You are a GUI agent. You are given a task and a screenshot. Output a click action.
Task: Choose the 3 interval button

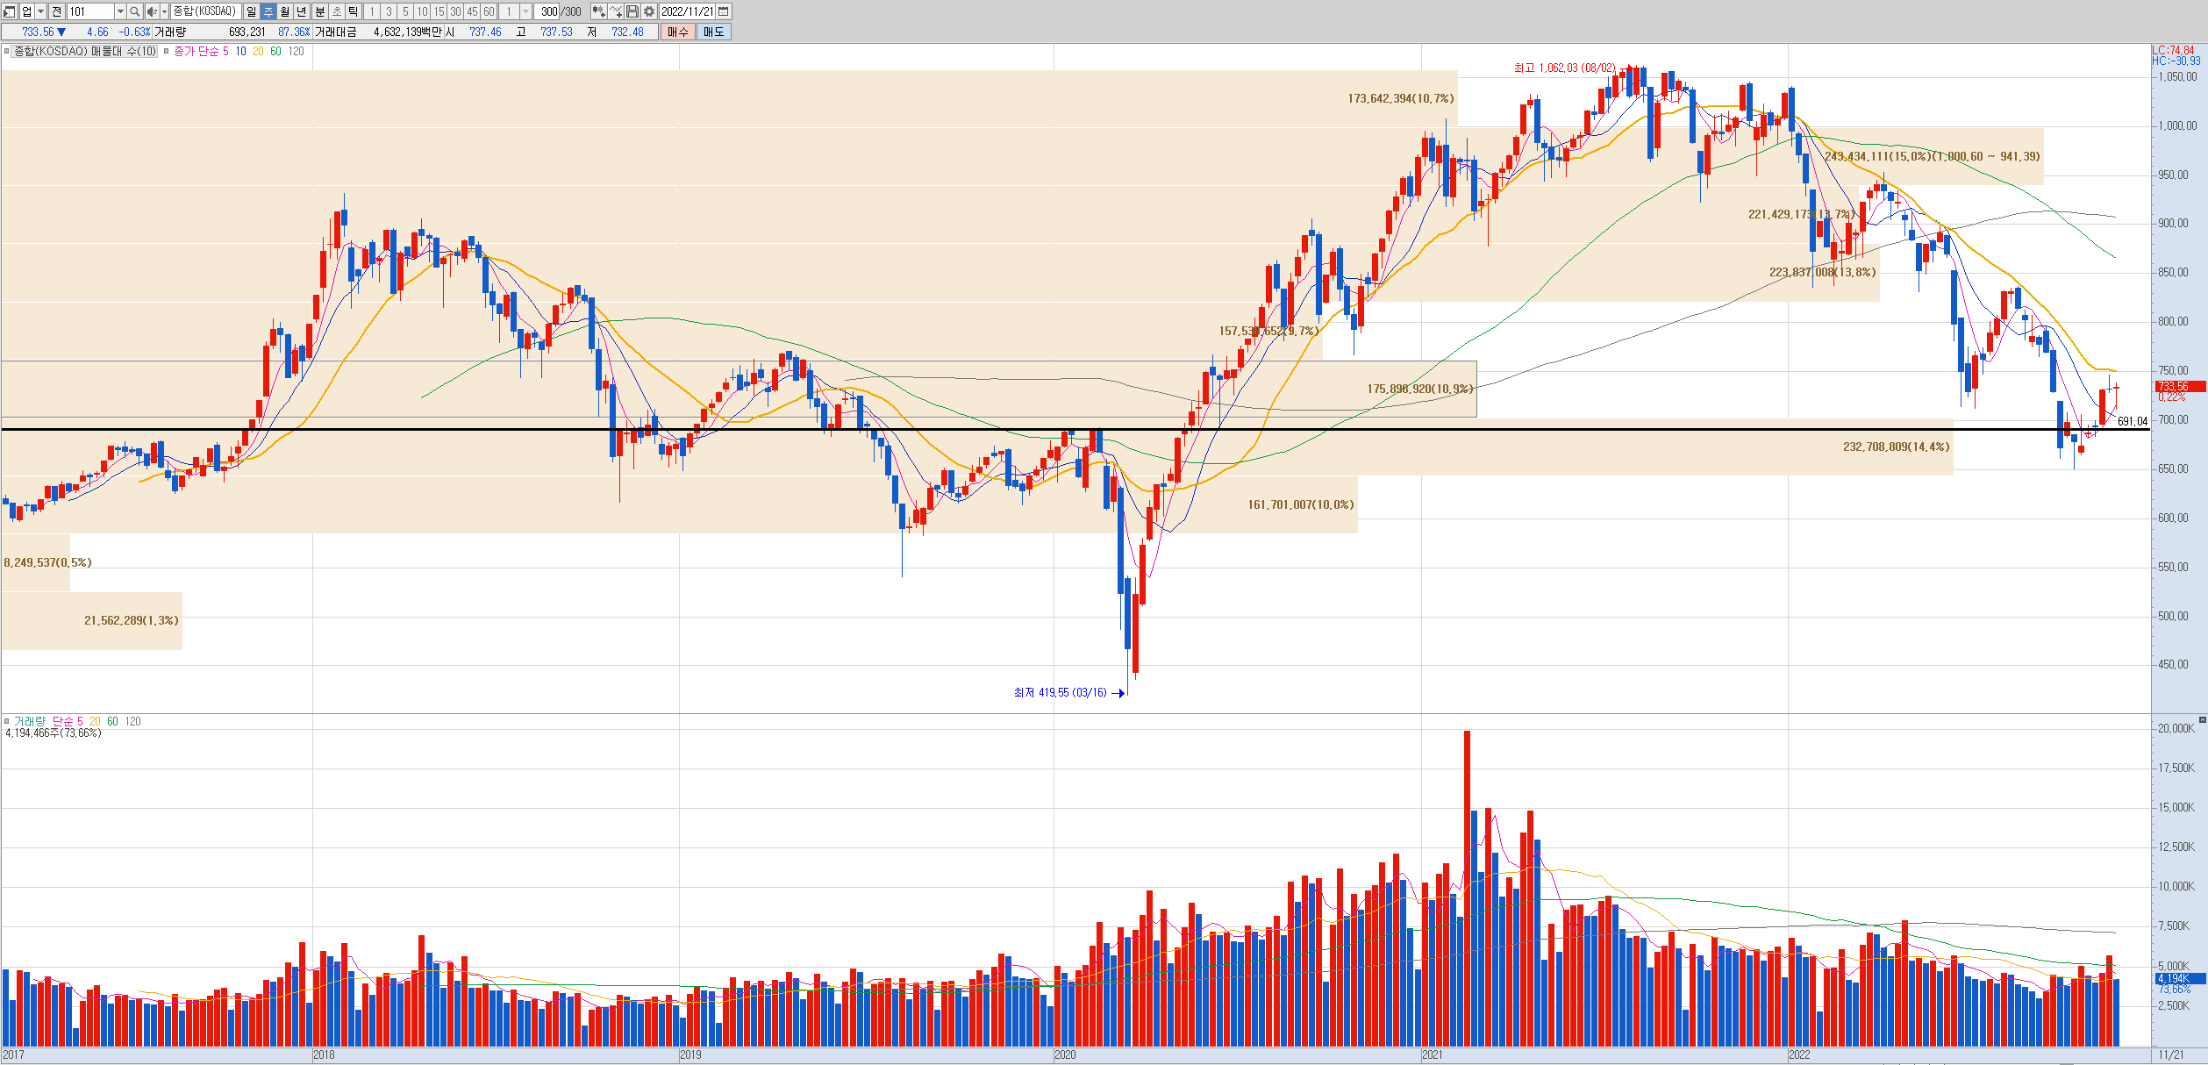[x=389, y=11]
